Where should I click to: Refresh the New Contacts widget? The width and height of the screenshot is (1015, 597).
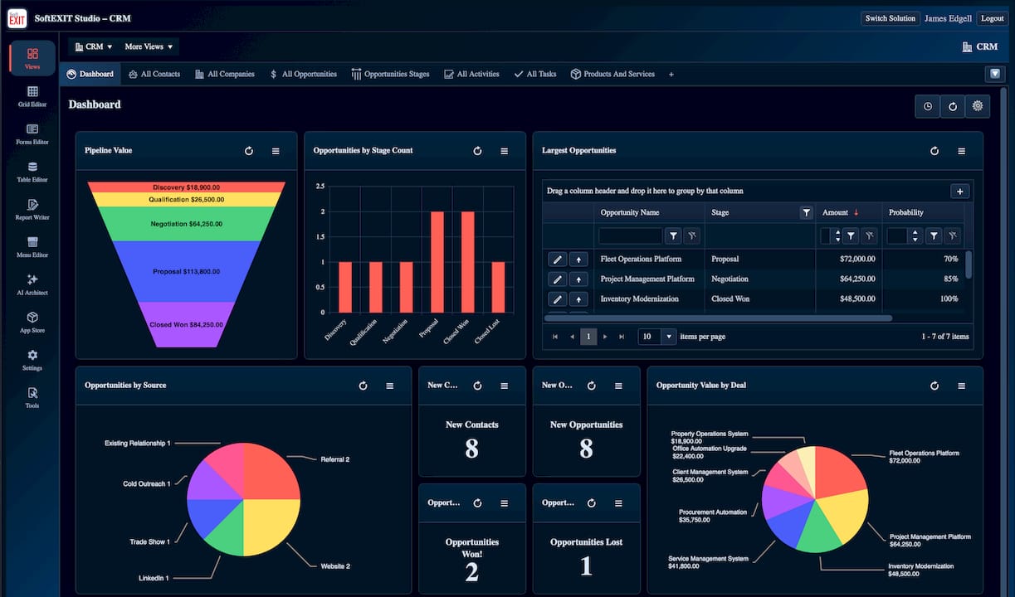tap(477, 386)
